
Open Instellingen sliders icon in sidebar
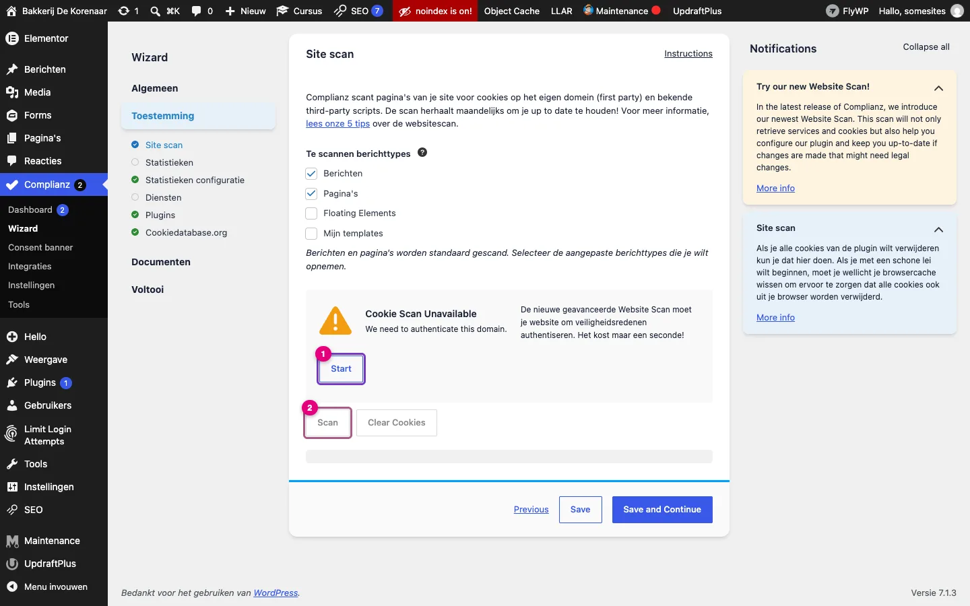(x=12, y=487)
